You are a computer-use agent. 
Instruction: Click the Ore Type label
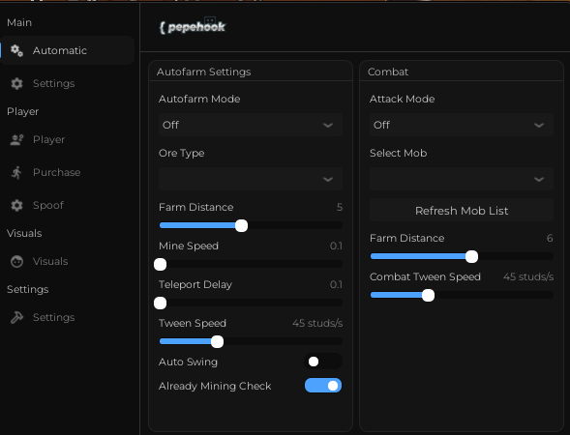[x=181, y=154]
